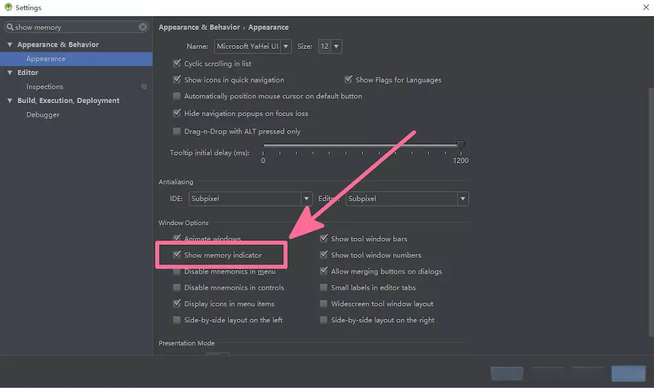Uncheck Show tool window bars

pos(324,239)
